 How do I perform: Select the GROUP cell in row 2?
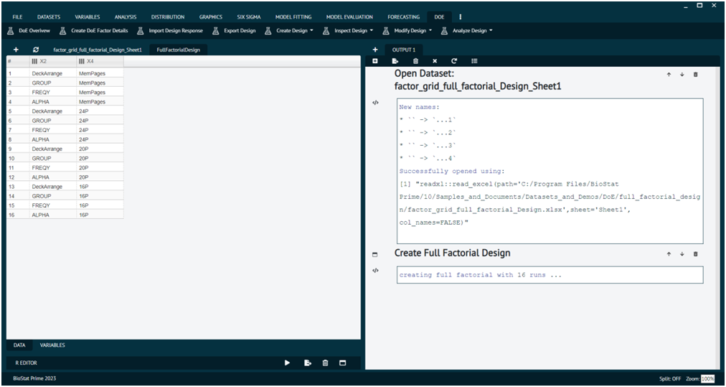click(53, 83)
